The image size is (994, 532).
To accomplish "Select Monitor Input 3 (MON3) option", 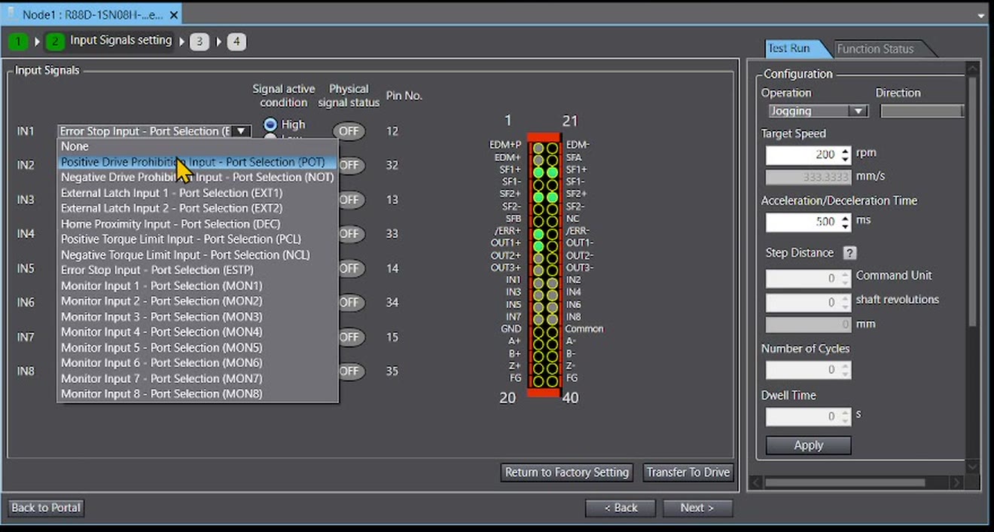I will pyautogui.click(x=197, y=316).
